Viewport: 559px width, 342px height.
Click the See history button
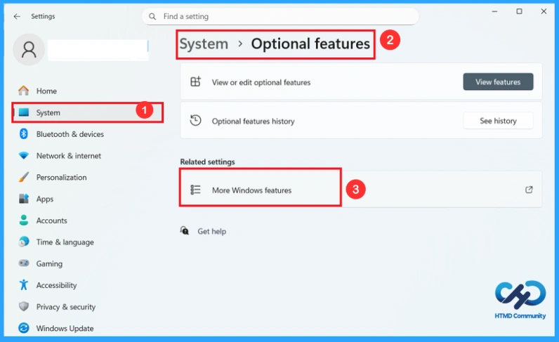click(498, 121)
